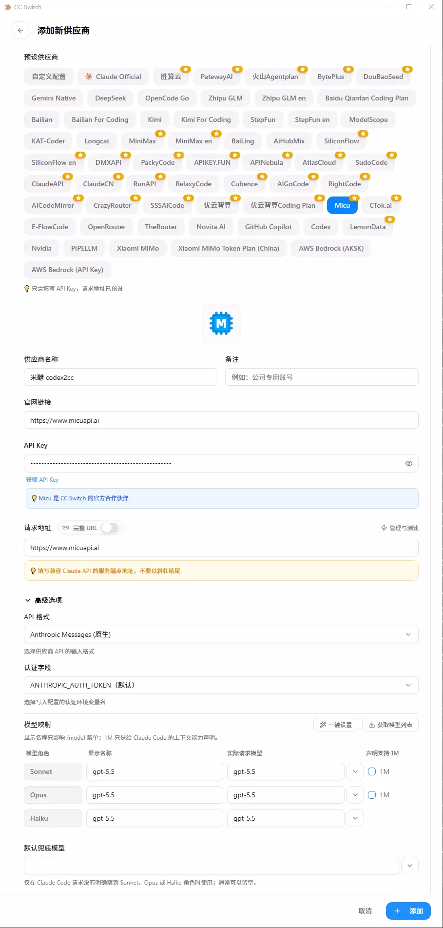Select PIPELLM preset
This screenshot has height=928, width=443.
pos(84,248)
